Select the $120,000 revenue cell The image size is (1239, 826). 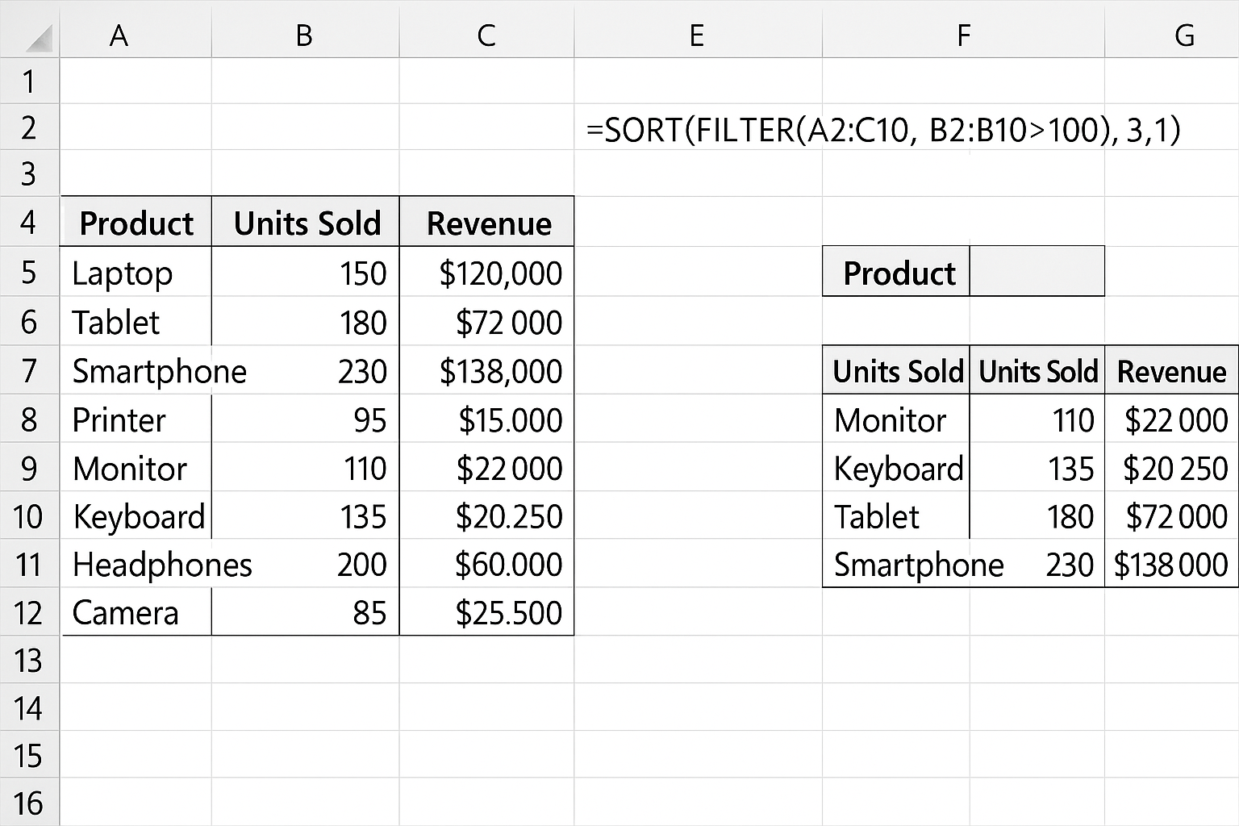click(x=486, y=272)
